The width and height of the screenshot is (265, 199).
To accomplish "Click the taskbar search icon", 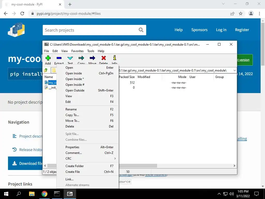I will tap(19, 194).
